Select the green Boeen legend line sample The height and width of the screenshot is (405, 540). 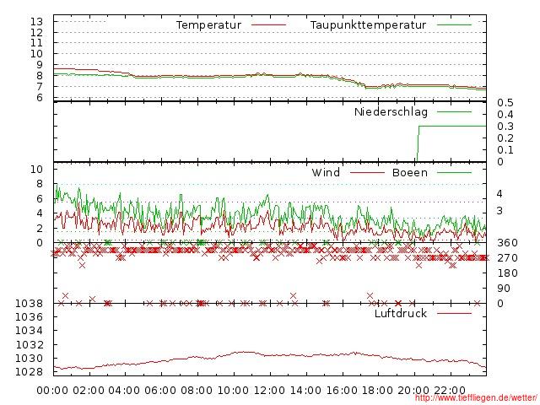[454, 173]
